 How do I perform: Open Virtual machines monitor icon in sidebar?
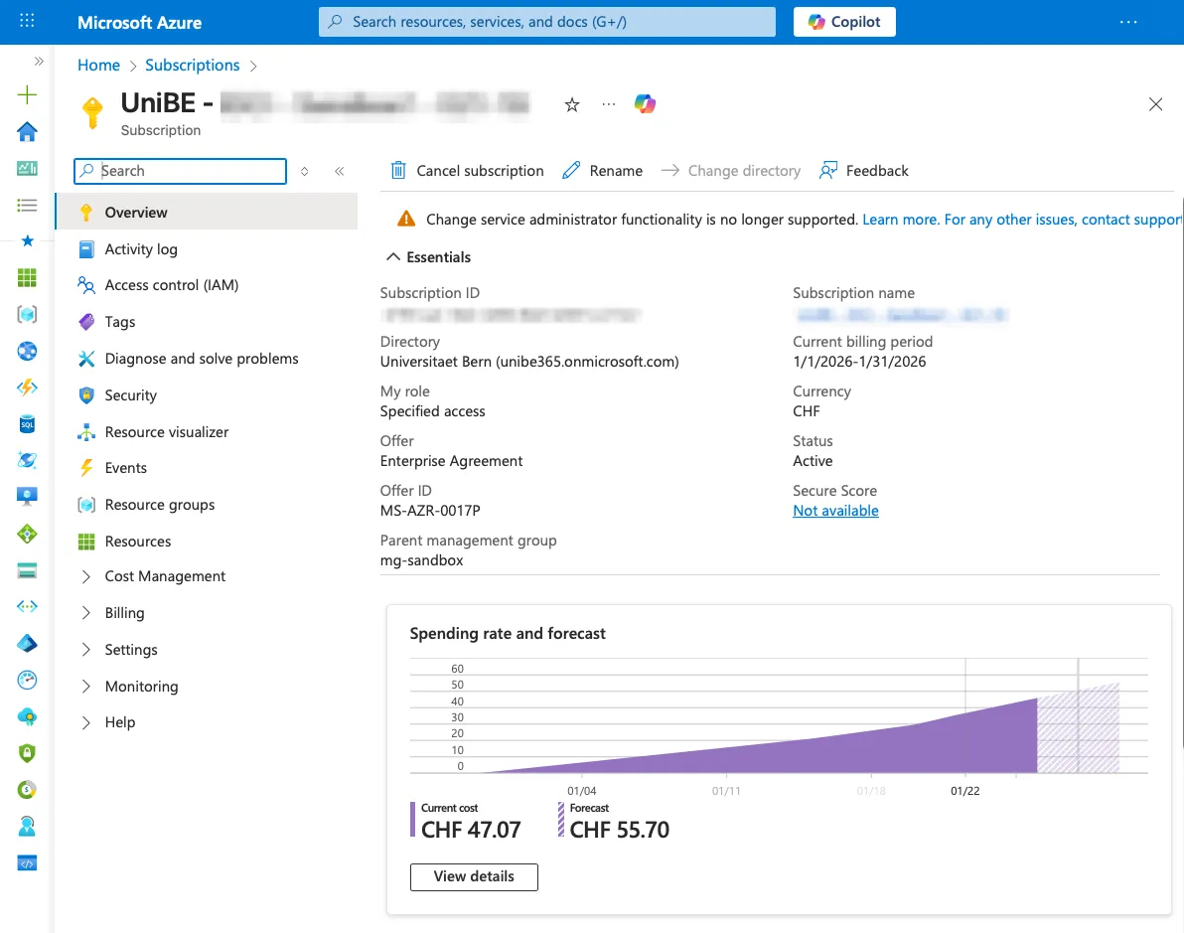point(27,497)
